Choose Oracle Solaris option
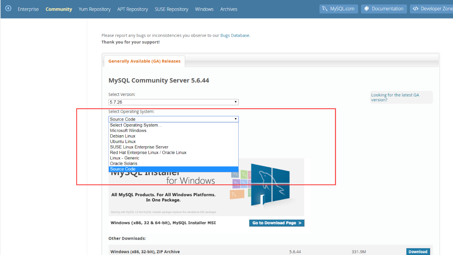Image resolution: width=453 pixels, height=255 pixels. 173,164
